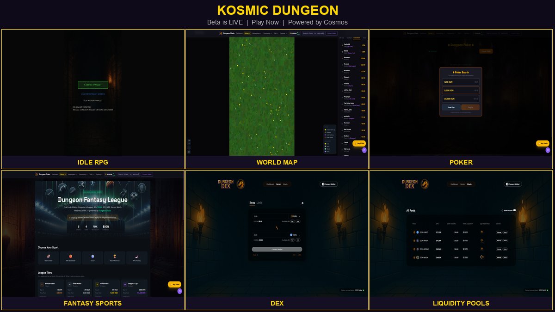
Task: Open the Community dropdown in Fantasy Sports navbar
Action: click(x=83, y=174)
